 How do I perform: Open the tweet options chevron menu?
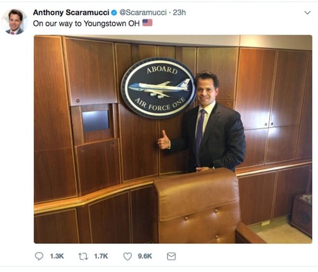tap(307, 13)
